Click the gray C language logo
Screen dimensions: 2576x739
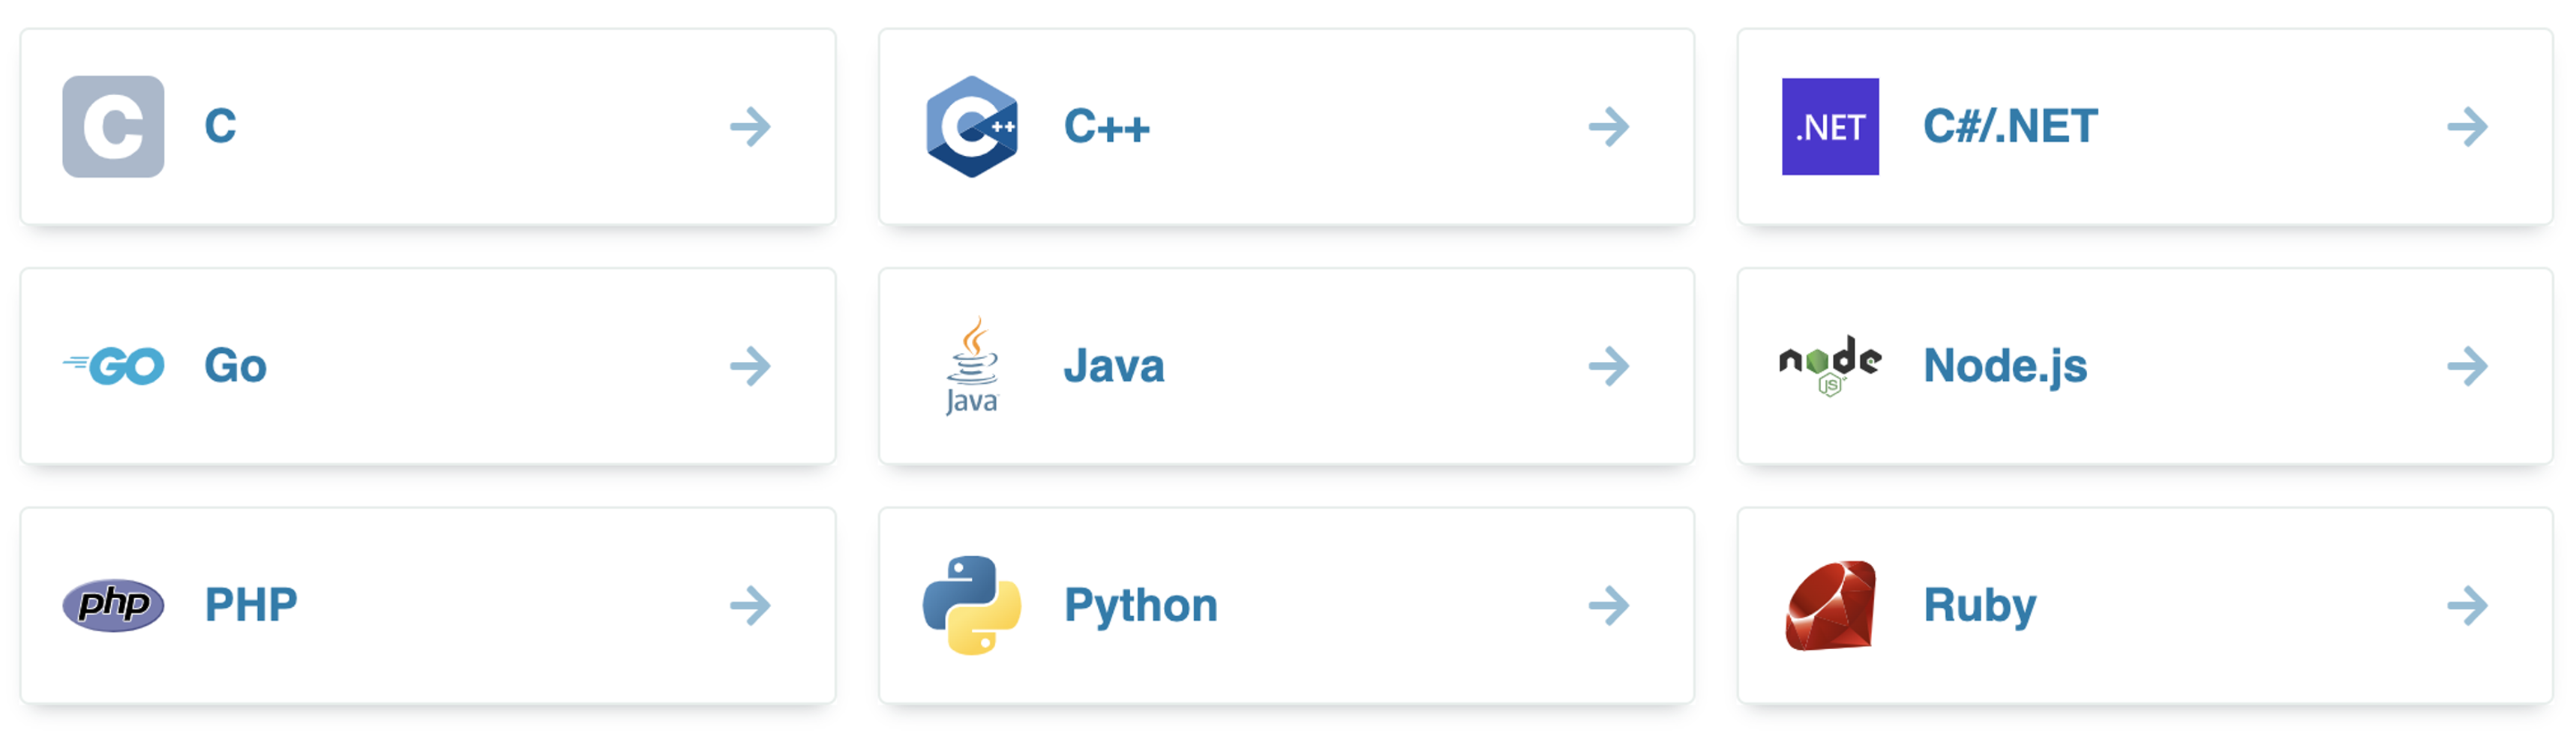pyautogui.click(x=113, y=127)
